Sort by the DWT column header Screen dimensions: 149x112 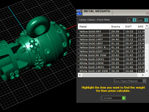[130, 26]
